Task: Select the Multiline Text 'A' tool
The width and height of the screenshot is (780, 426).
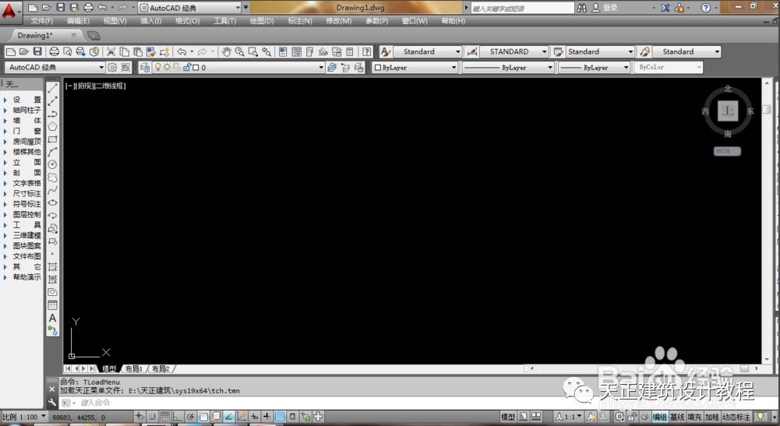Action: [x=53, y=318]
